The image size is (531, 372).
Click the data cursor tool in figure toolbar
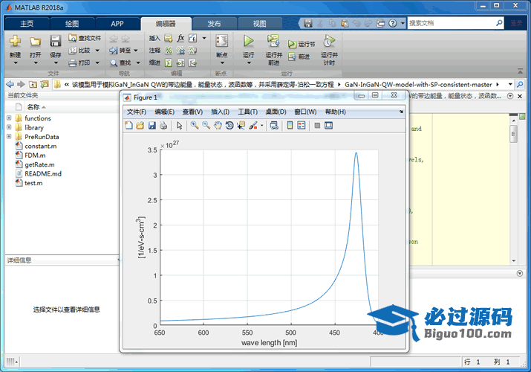[241, 126]
